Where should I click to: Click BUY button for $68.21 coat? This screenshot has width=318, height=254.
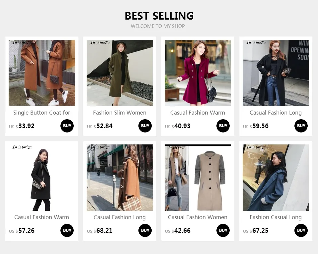click(145, 230)
